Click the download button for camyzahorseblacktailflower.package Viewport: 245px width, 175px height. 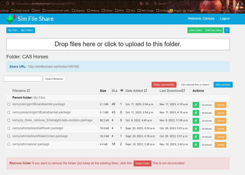207,129
